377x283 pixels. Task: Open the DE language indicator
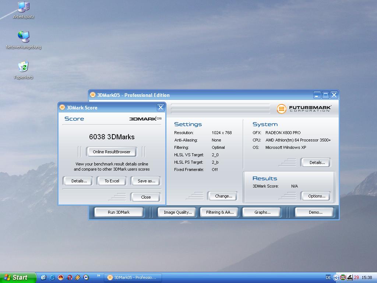[328, 277]
